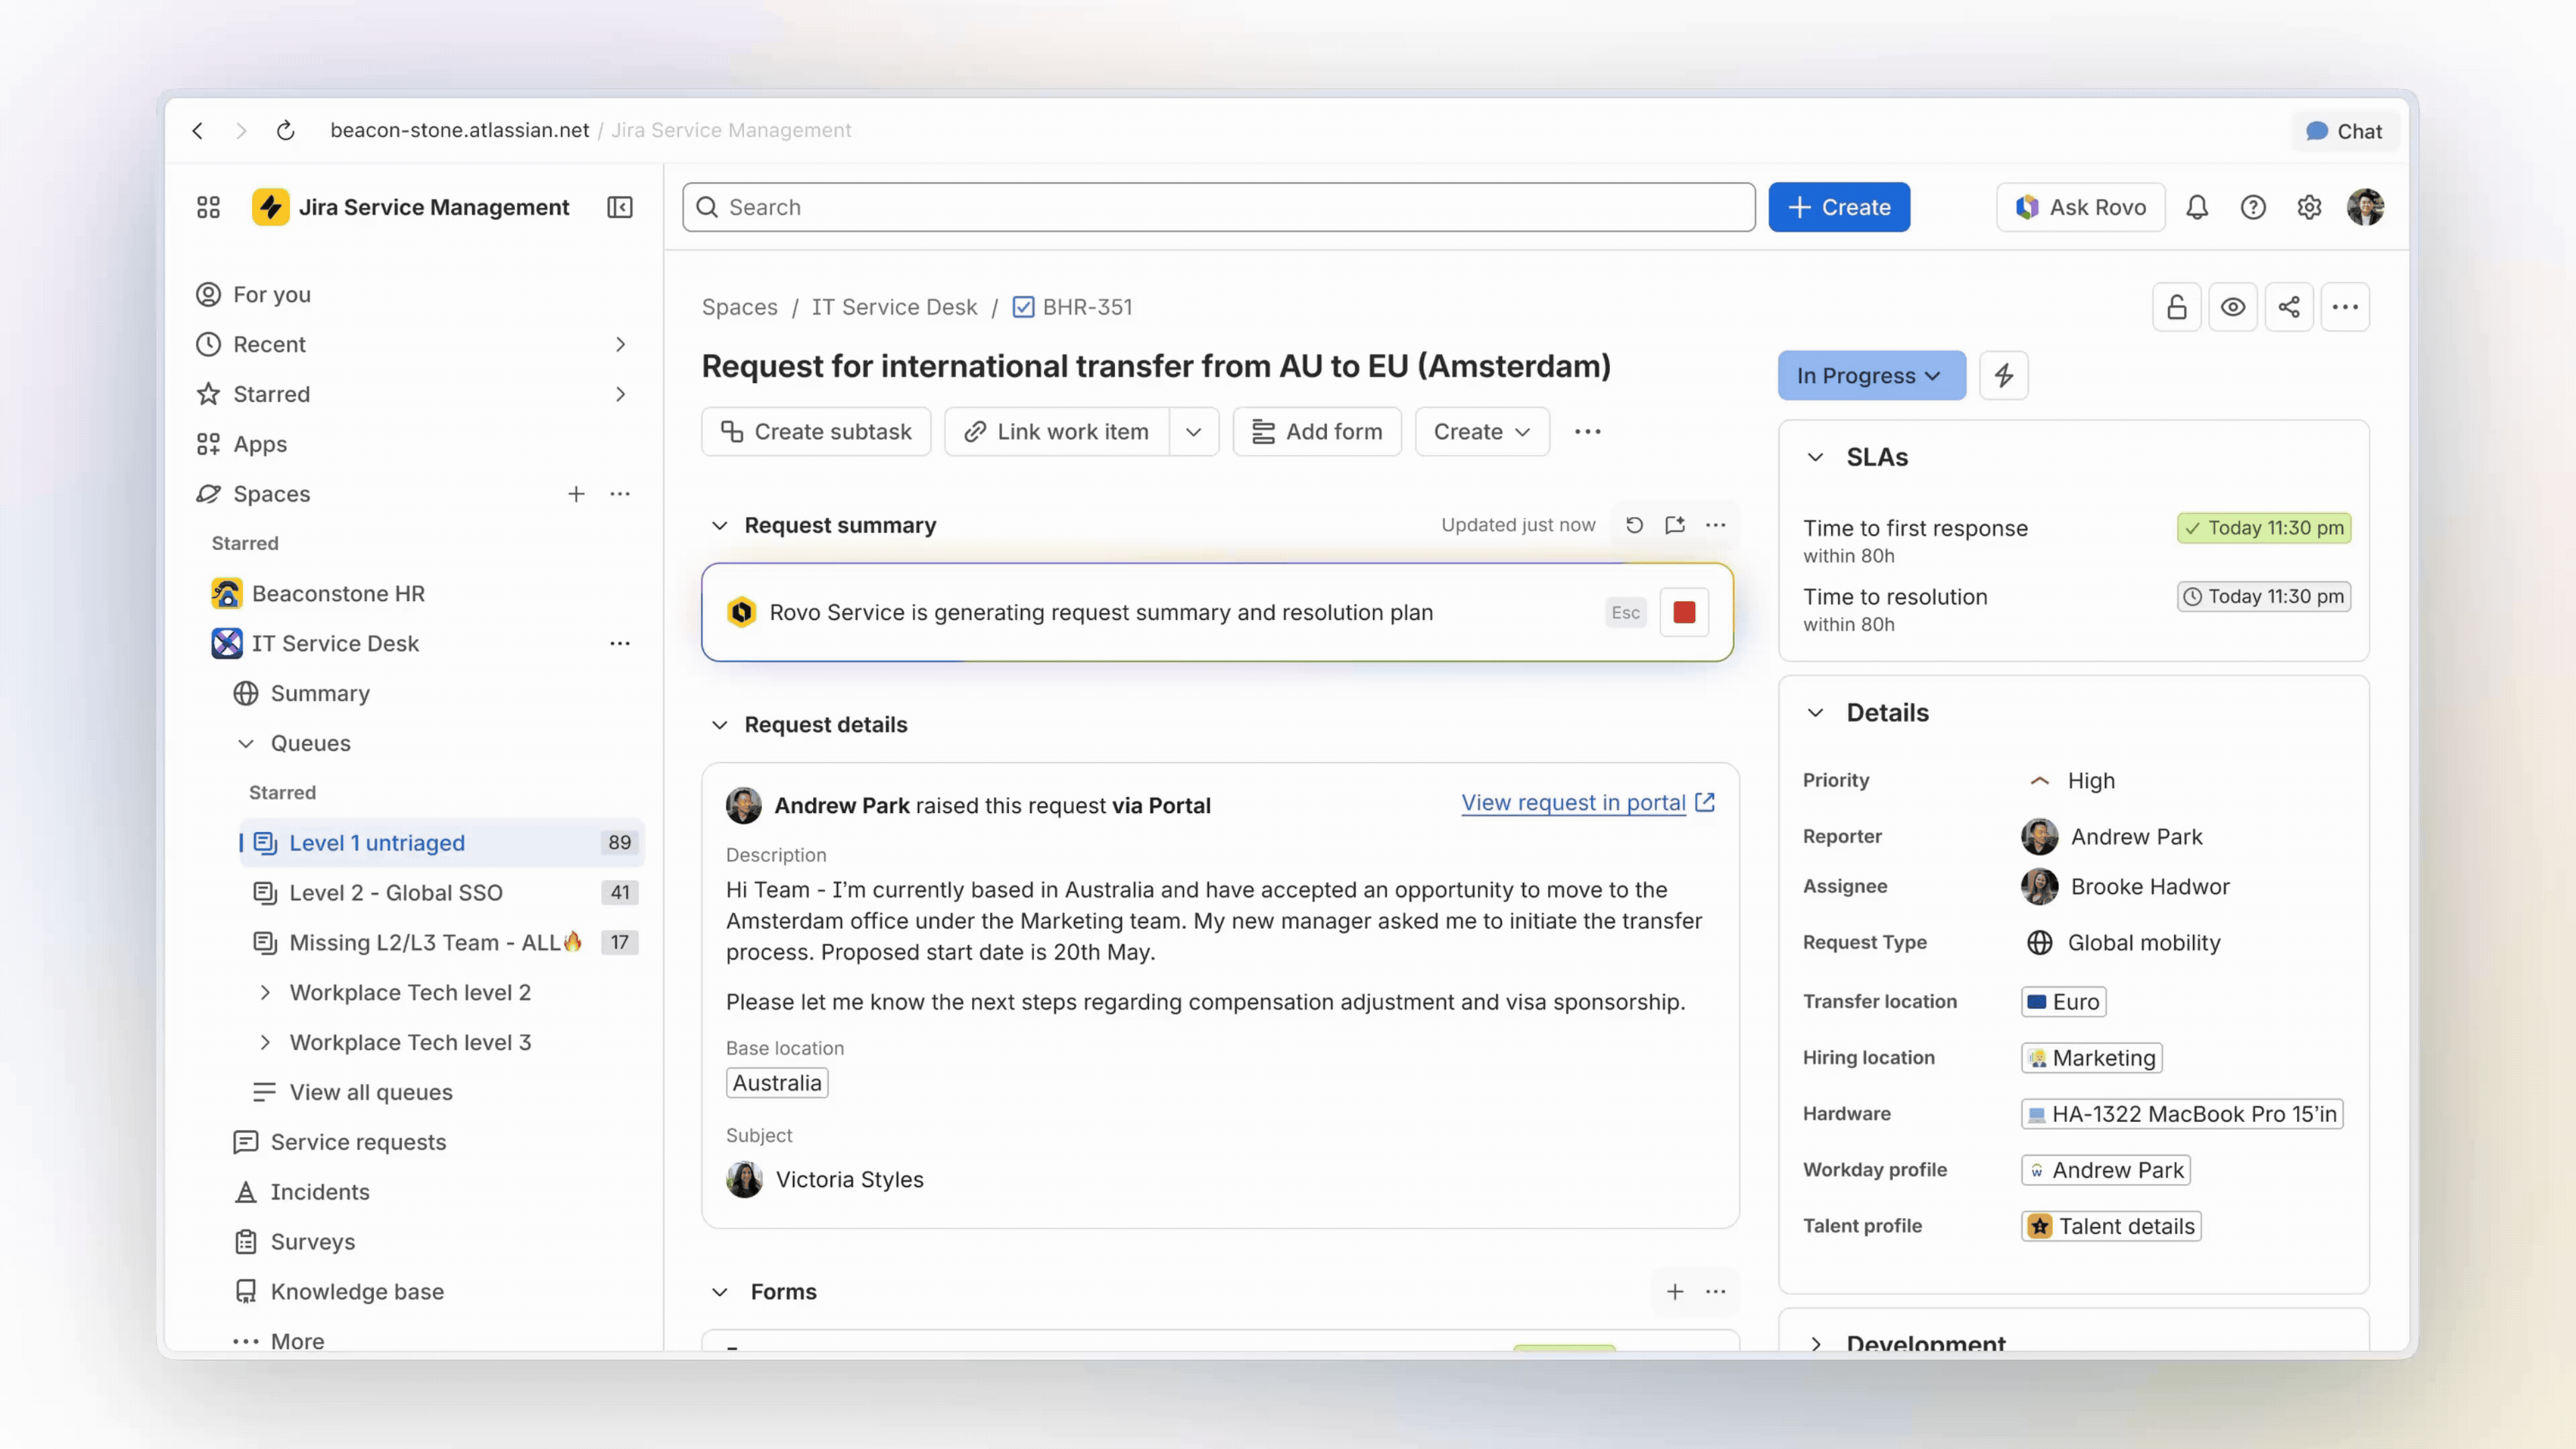Click the unlock restrictions icon
The image size is (2576, 1449).
click(x=2177, y=307)
